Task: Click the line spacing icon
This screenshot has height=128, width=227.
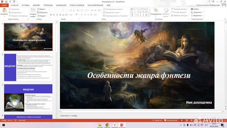Action: click(99, 10)
